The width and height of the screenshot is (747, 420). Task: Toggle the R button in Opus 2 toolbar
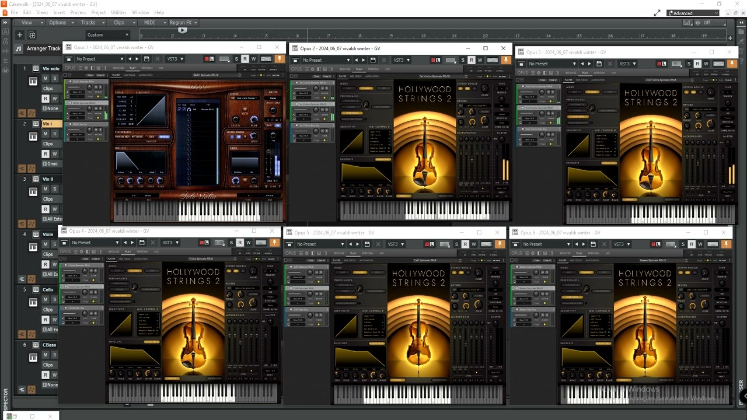tap(472, 60)
